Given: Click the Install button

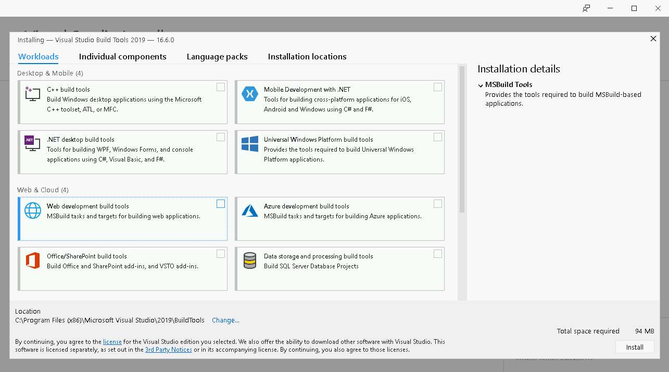Looking at the screenshot, I should (x=635, y=346).
